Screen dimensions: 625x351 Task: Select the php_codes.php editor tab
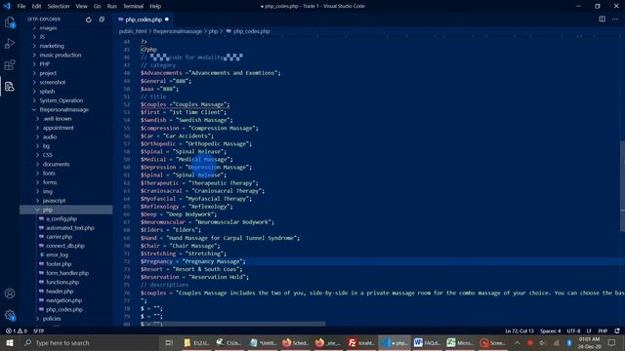144,19
